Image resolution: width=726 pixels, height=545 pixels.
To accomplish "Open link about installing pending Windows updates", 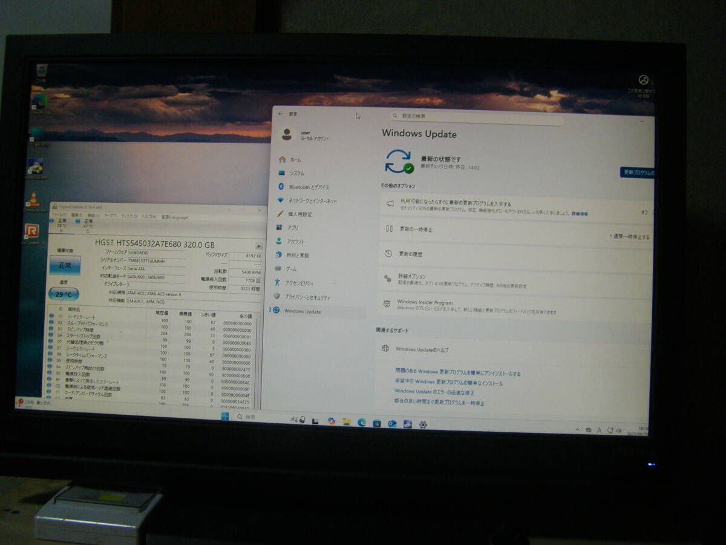I will (x=448, y=383).
